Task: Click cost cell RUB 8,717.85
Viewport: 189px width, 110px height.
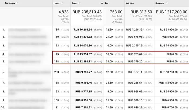Action: [83, 92]
